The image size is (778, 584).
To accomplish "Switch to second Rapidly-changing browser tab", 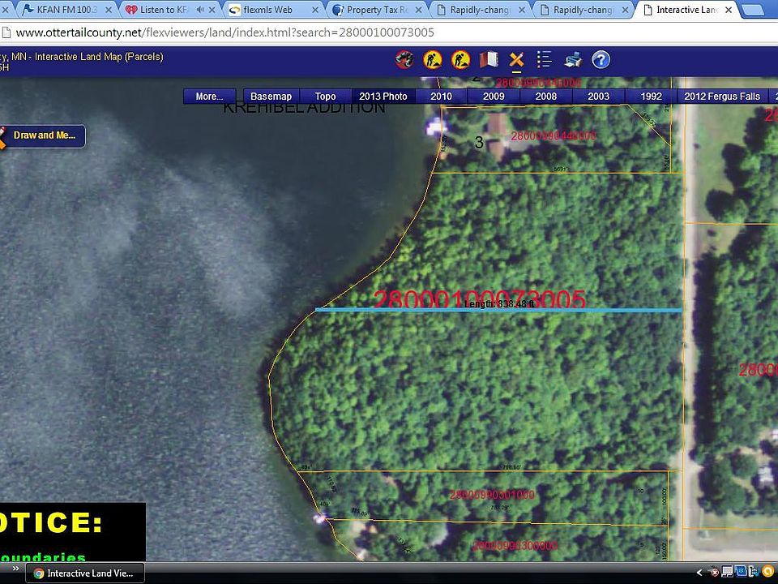I will [583, 10].
